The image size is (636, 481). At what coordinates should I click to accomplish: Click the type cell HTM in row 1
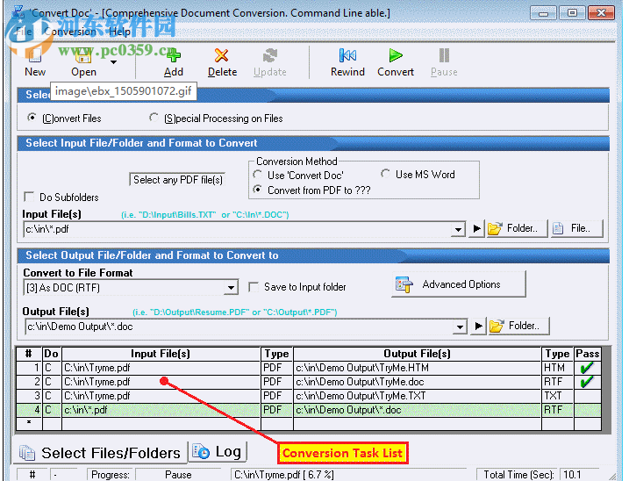point(557,368)
